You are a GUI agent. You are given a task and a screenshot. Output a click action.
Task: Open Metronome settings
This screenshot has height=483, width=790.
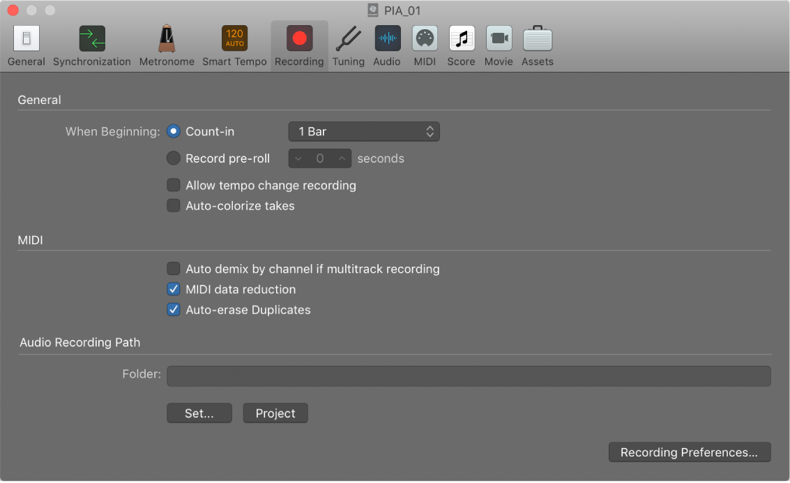[167, 42]
